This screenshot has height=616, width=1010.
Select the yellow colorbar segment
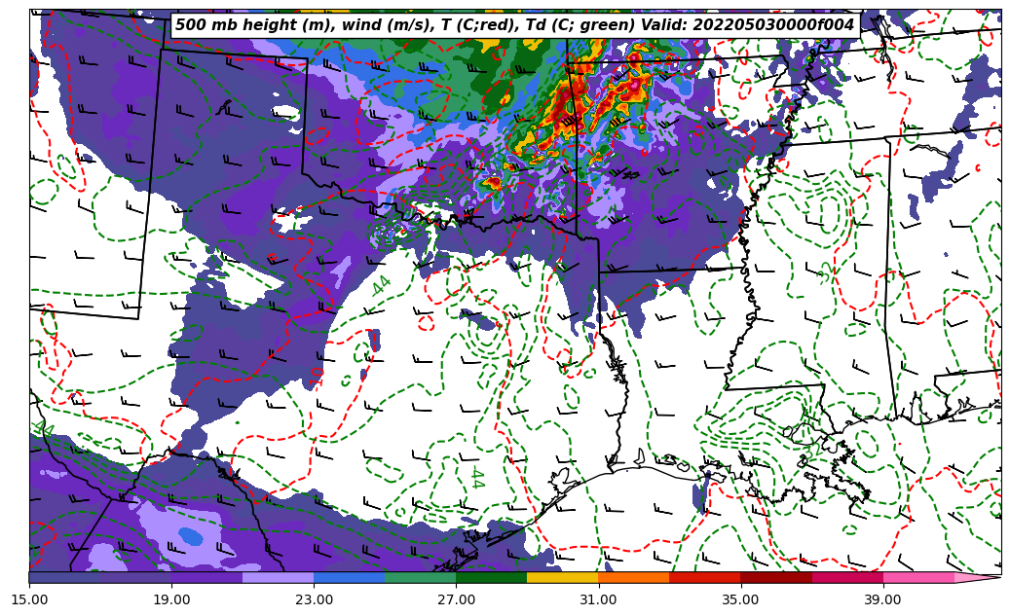(x=563, y=577)
